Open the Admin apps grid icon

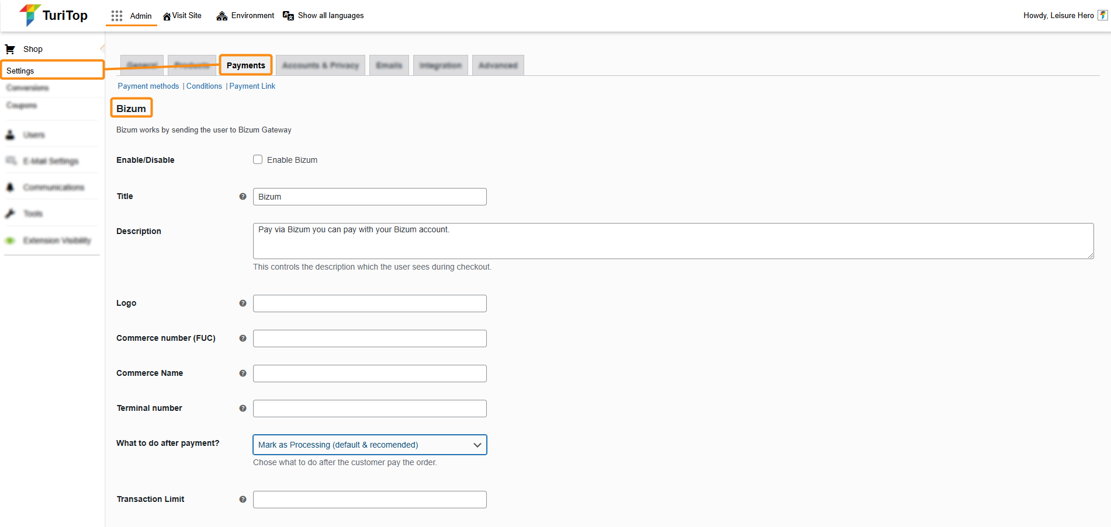click(x=117, y=16)
